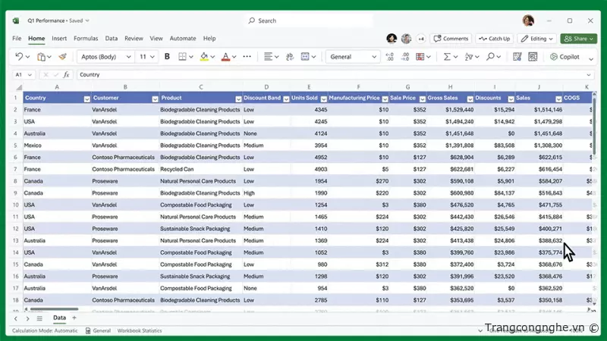The height and width of the screenshot is (341, 607).
Task: Open the General number format dropdown
Action: point(374,57)
